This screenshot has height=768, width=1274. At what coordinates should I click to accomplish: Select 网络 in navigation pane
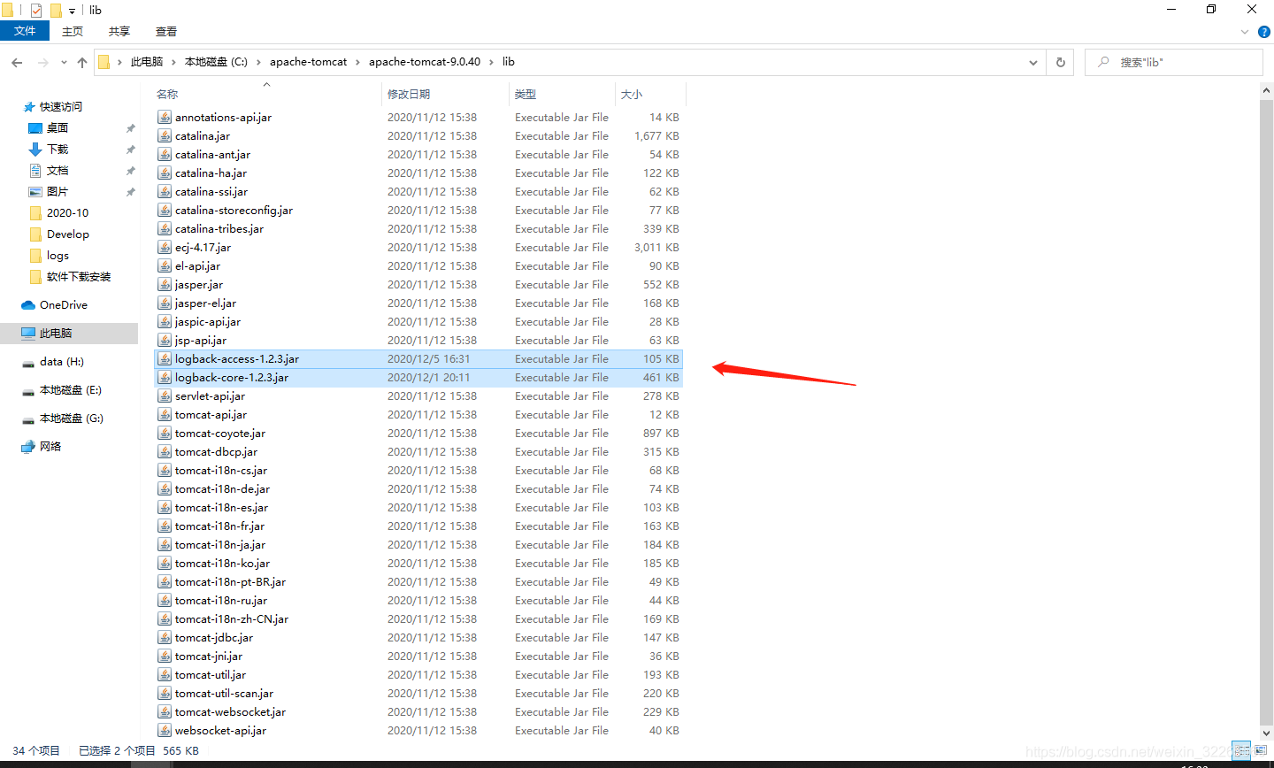tap(50, 447)
